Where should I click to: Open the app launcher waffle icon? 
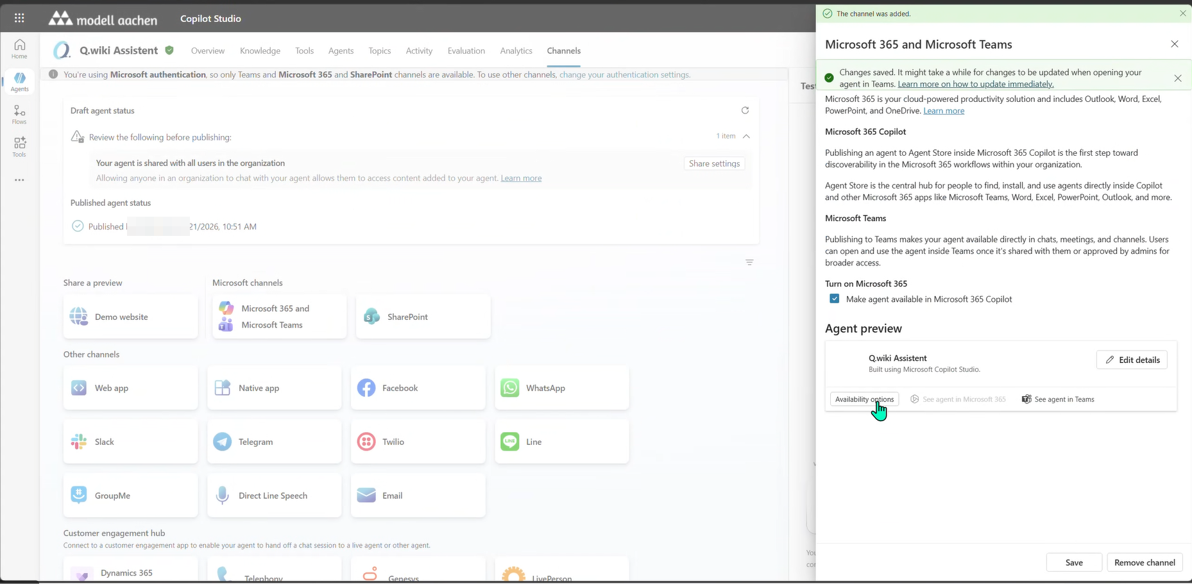click(x=19, y=18)
